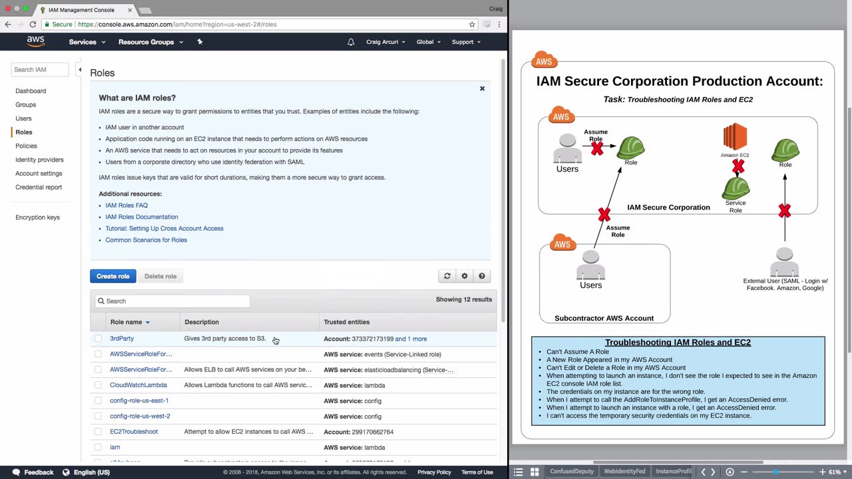Show the slide list view in presentation window

click(519, 472)
